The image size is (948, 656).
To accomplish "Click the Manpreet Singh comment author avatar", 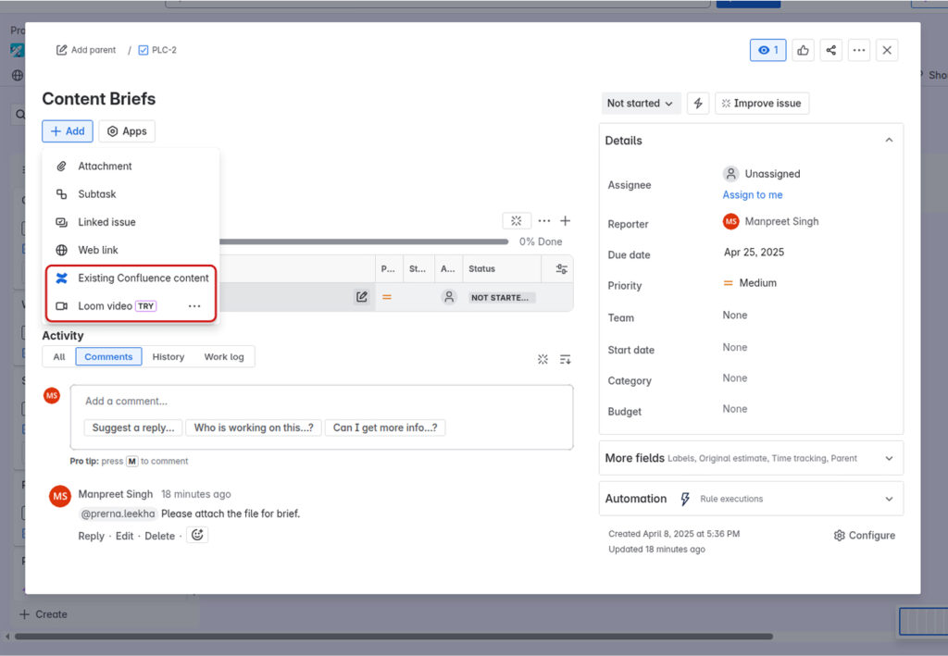I will 60,497.
